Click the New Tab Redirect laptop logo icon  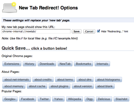click(10, 7)
